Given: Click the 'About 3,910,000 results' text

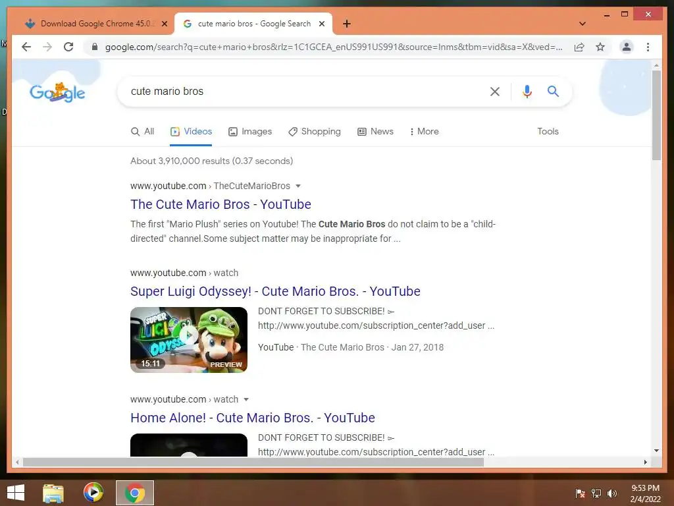Looking at the screenshot, I should [211, 161].
